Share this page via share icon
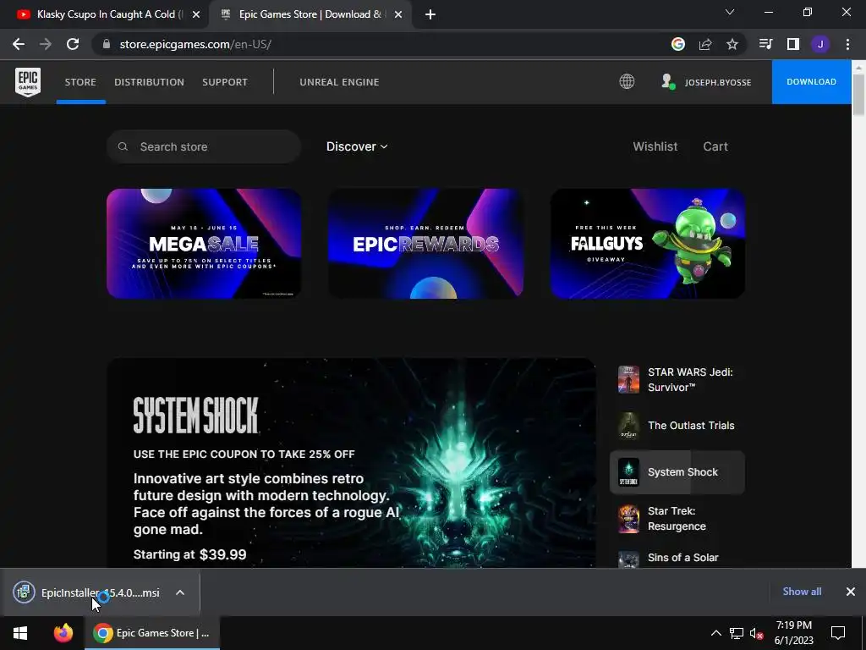 click(705, 44)
